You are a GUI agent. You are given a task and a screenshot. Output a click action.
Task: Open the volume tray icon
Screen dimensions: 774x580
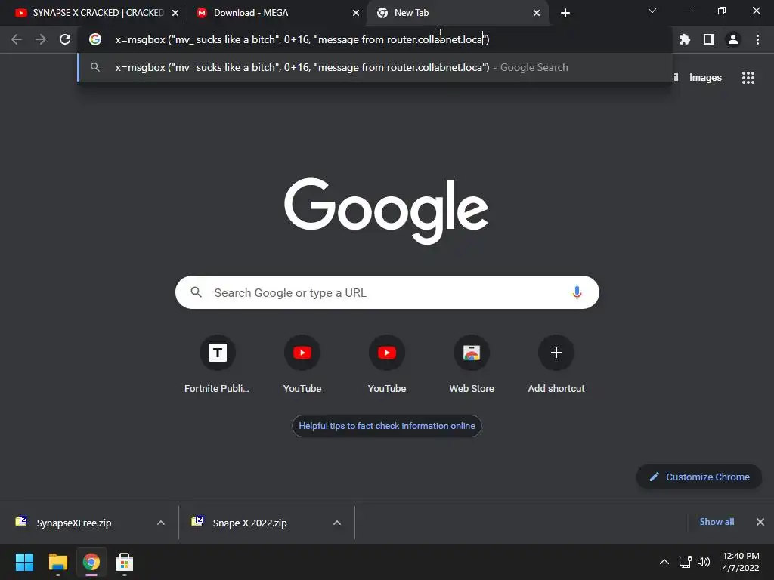pyautogui.click(x=704, y=562)
